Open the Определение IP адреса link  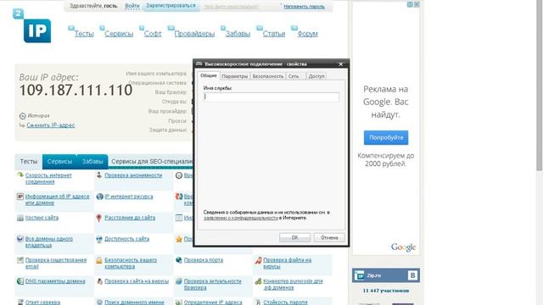(213, 302)
